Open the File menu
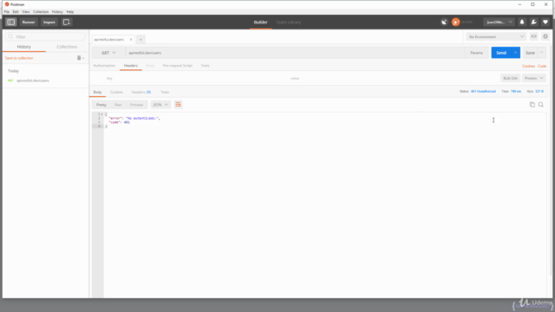The width and height of the screenshot is (555, 312). click(7, 11)
